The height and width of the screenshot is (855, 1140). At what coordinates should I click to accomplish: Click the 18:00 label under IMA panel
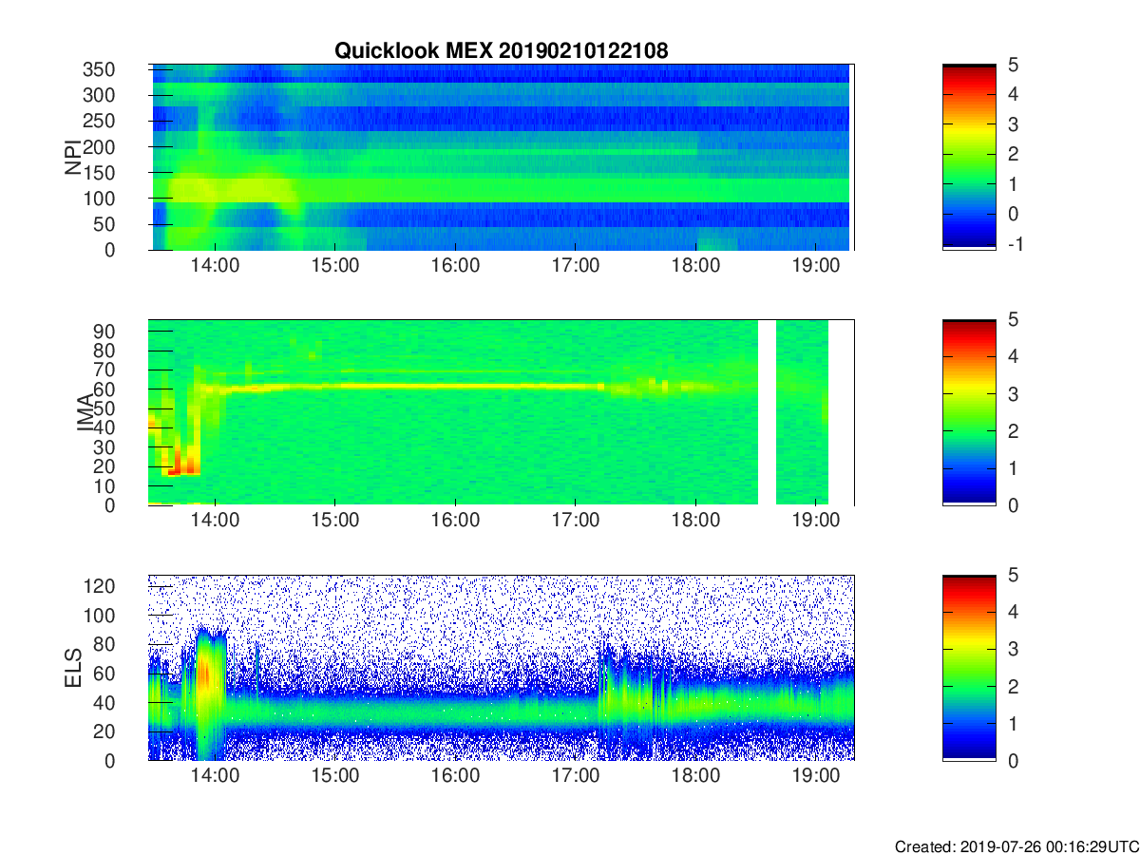(695, 522)
